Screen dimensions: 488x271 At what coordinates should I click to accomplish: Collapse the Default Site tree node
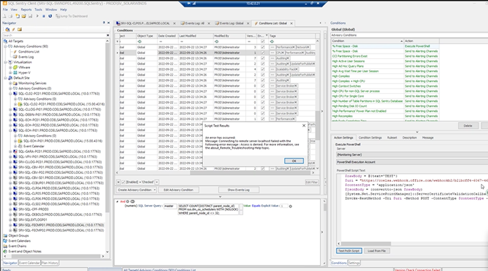(4, 78)
